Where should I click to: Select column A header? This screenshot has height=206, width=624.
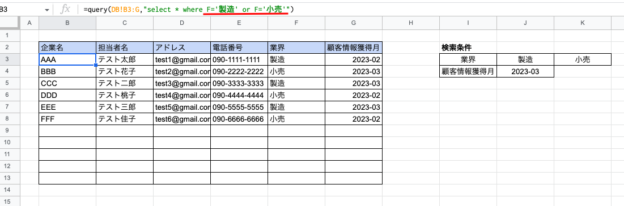point(29,23)
